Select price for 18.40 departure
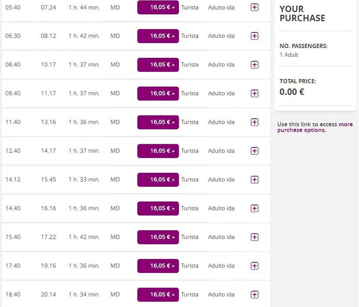The image size is (359, 307). pyautogui.click(x=158, y=295)
